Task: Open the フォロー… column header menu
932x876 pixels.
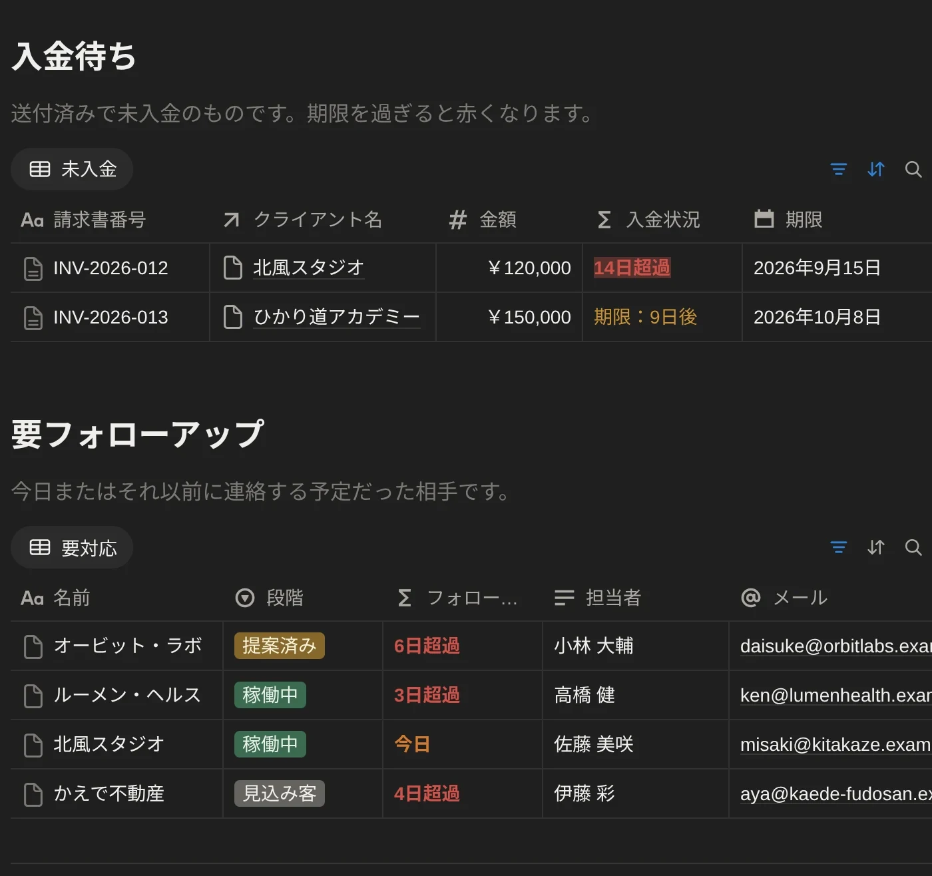Action: tap(463, 598)
